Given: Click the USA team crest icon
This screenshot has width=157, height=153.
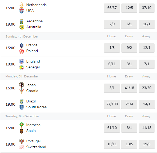Looking at the screenshot, I should [22, 11].
